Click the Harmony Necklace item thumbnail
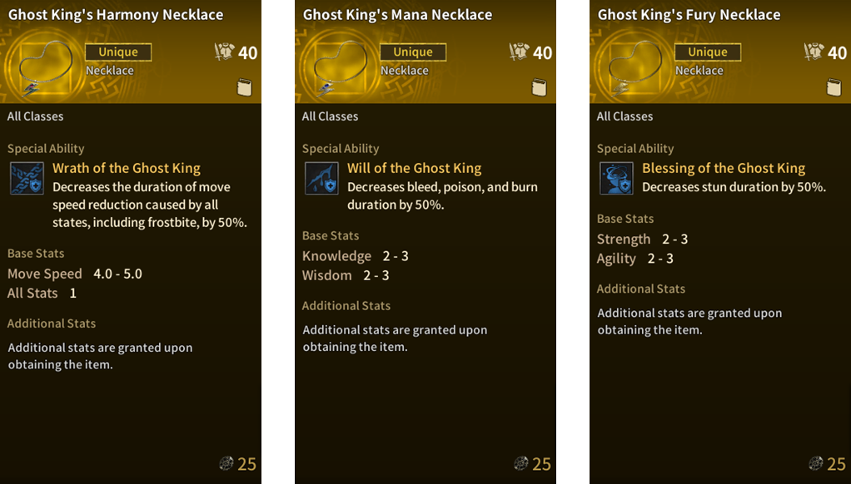The width and height of the screenshot is (851, 484). pos(43,66)
